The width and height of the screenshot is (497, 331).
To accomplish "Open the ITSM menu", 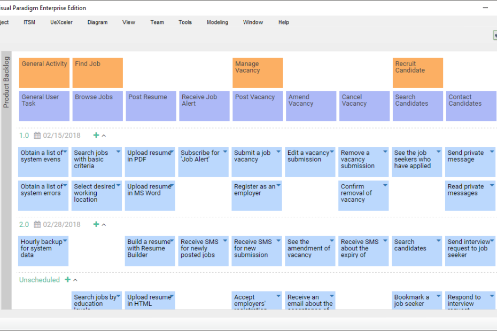I will click(x=29, y=22).
